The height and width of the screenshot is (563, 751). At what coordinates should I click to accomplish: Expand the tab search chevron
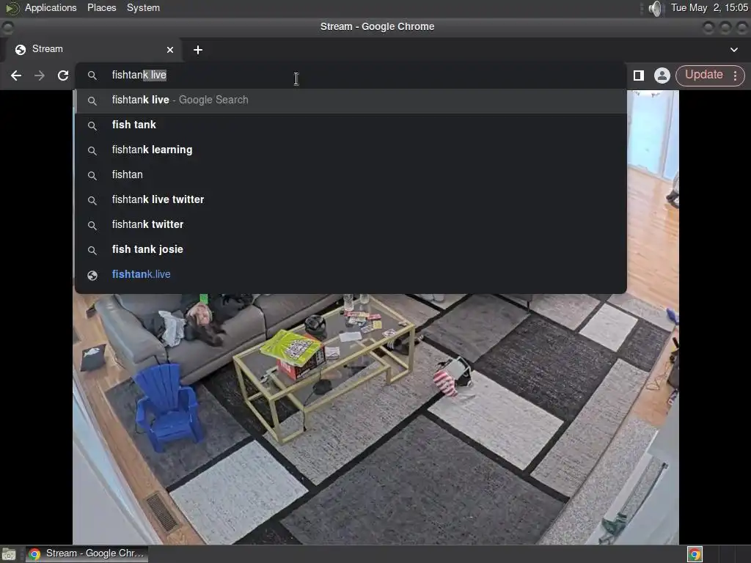(733, 50)
